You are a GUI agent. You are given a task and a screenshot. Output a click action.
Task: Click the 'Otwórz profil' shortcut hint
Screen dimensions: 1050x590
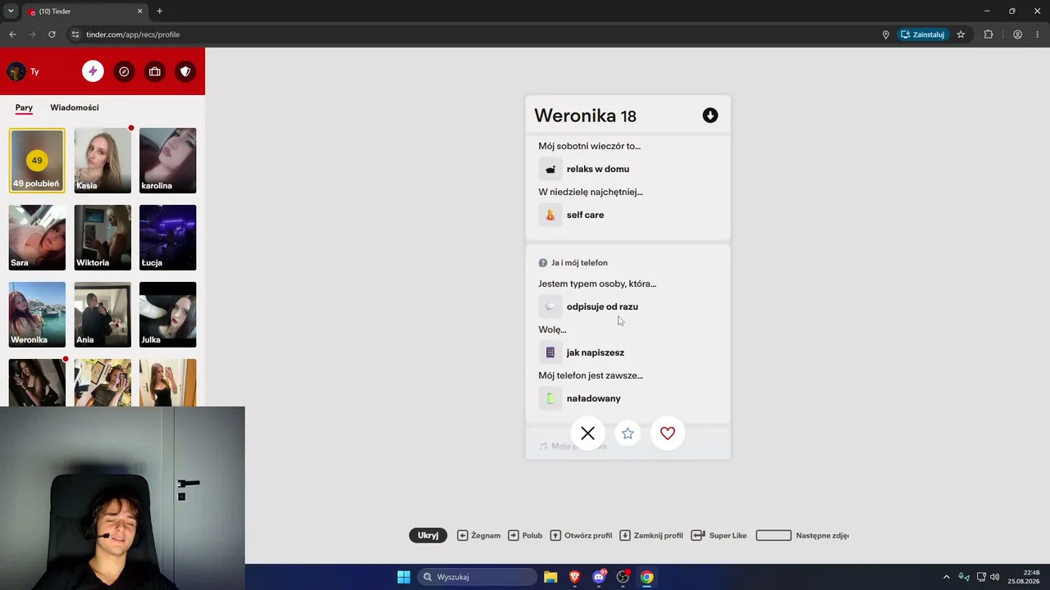[x=581, y=535]
